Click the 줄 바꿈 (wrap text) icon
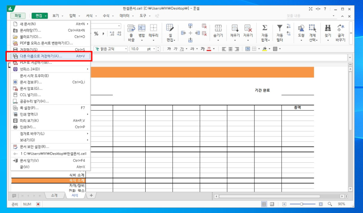 [x=131, y=28]
